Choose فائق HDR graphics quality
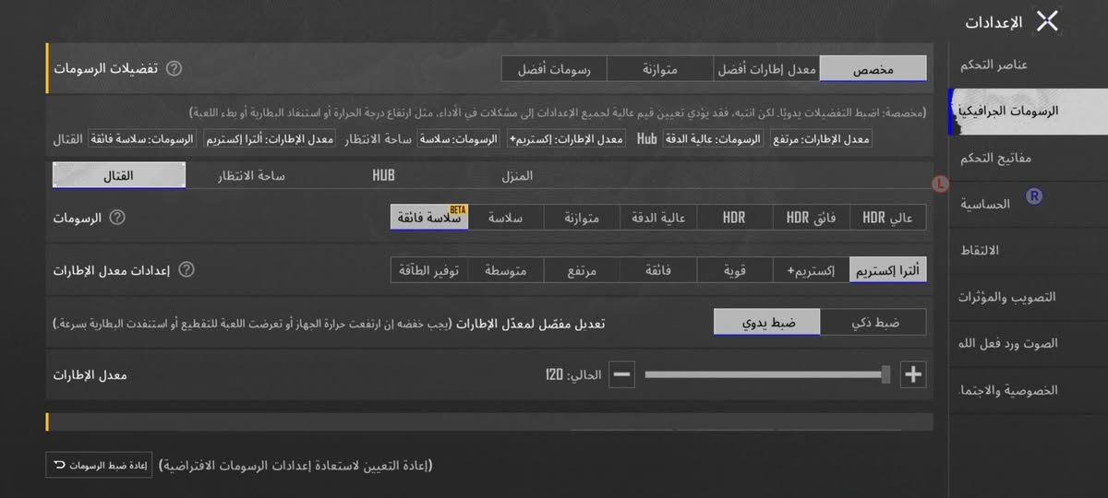1108x498 pixels. [811, 218]
